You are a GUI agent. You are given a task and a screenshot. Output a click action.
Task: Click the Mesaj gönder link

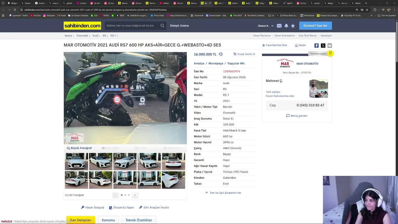297,116
